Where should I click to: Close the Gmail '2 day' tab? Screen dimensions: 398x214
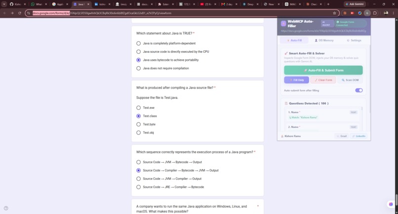237,4
